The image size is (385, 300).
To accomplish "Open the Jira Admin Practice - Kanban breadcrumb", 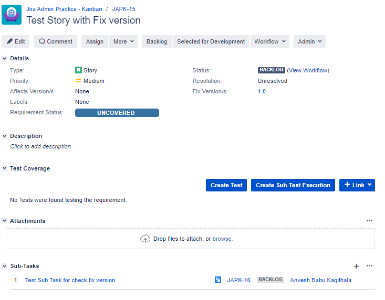I will [x=64, y=9].
